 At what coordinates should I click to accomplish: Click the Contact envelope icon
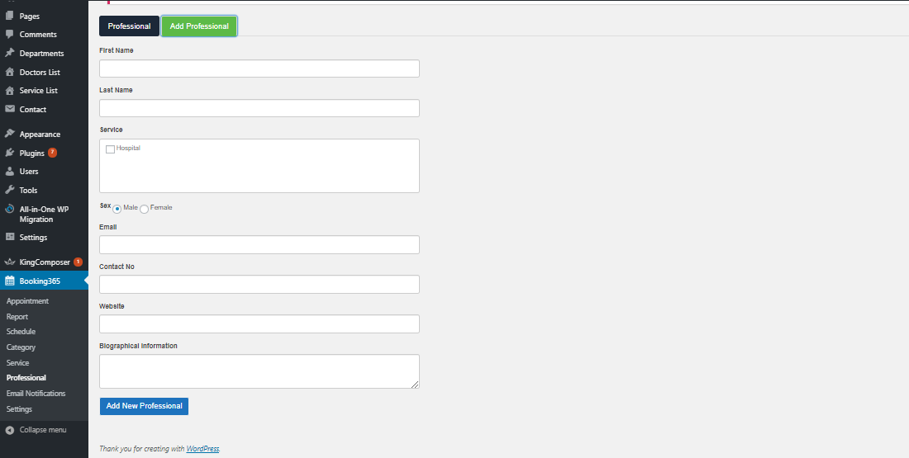[x=9, y=109]
